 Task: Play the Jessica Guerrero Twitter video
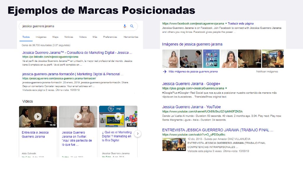78,116
